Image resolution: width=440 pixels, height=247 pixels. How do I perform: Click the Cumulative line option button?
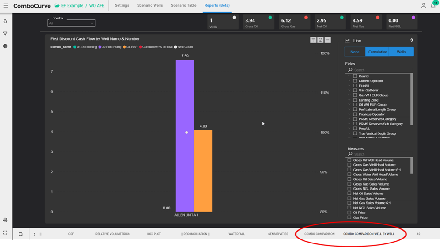(377, 52)
